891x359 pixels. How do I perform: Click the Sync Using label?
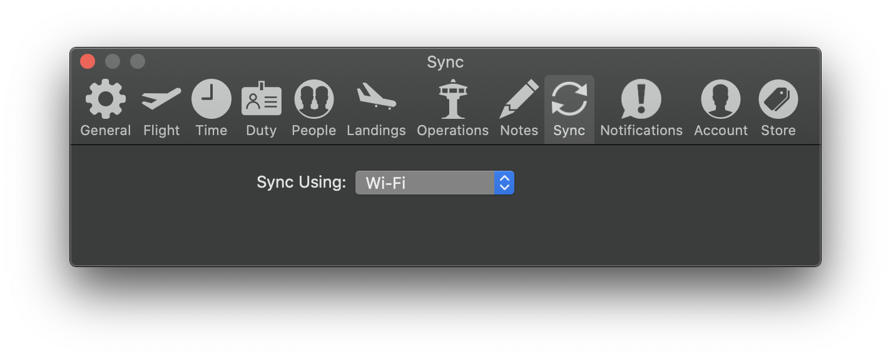pyautogui.click(x=302, y=183)
